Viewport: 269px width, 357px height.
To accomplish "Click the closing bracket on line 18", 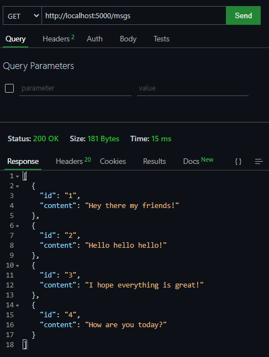I will click(x=25, y=345).
